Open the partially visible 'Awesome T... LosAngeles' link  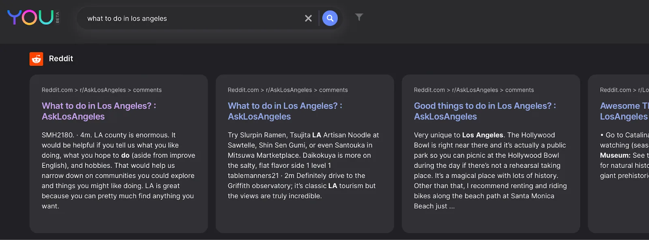[x=624, y=111]
